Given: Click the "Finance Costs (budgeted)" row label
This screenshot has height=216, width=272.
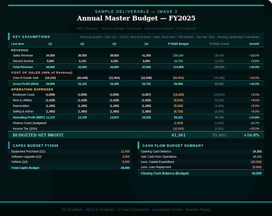Looking at the screenshot, I should [x=30, y=123].
